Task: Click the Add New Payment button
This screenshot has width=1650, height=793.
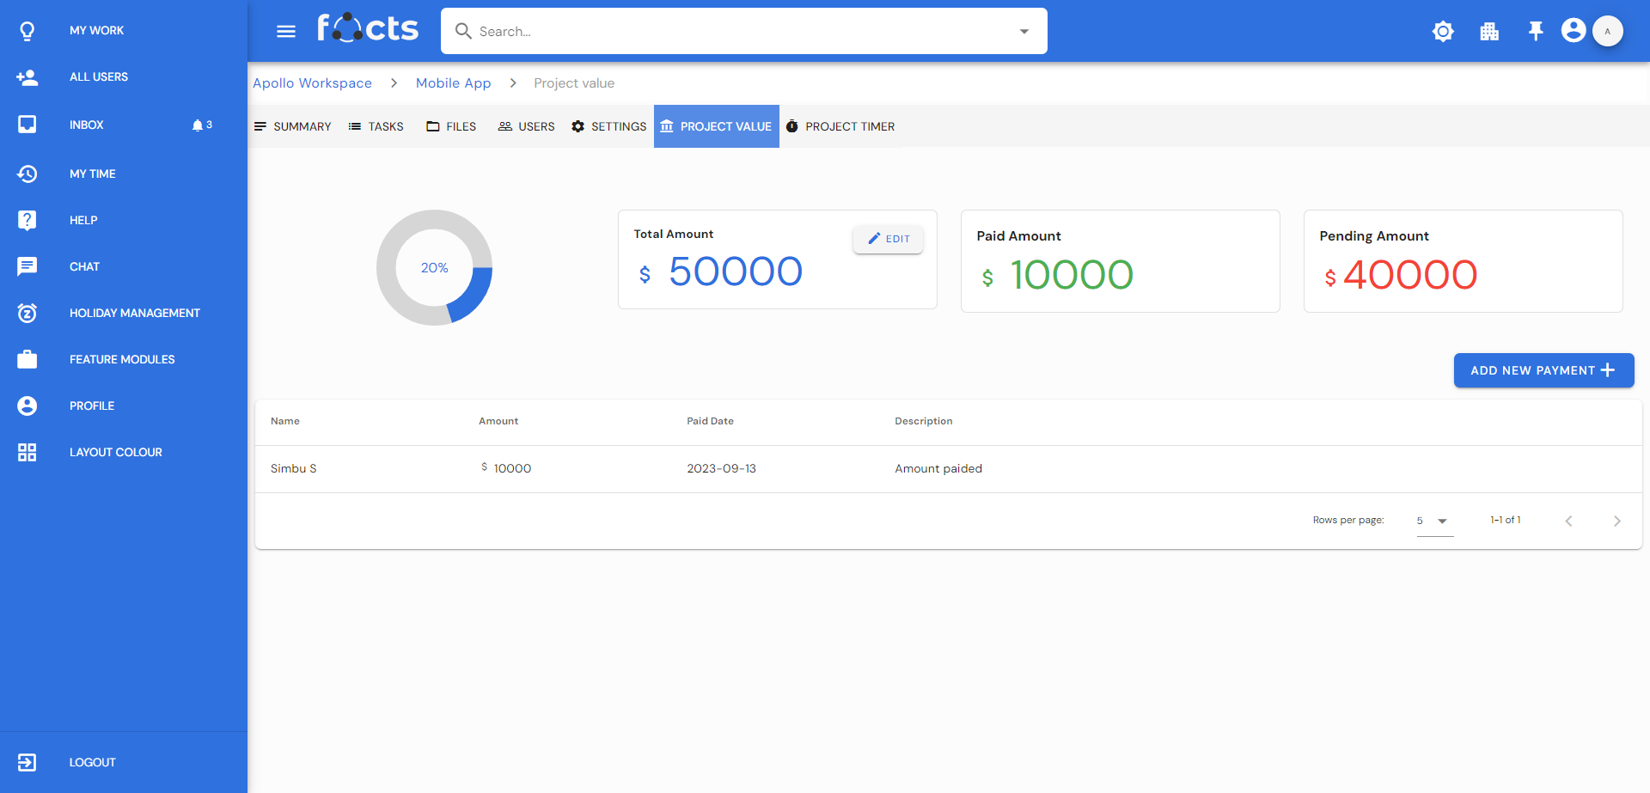Action: pyautogui.click(x=1543, y=370)
